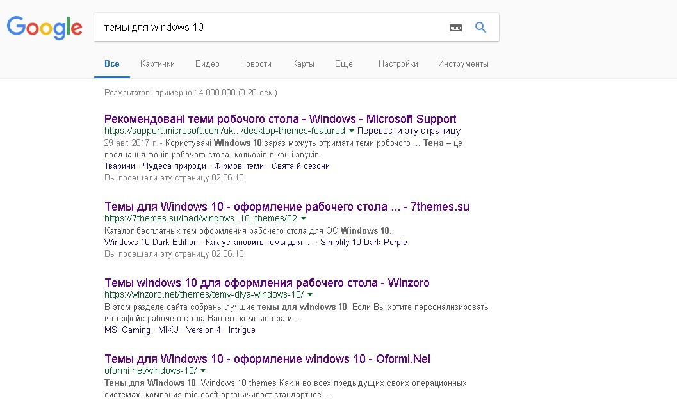Screen dimensions: 677x414
Task: Expand dropdown arrow beside oformi.net URL
Action: (203, 371)
